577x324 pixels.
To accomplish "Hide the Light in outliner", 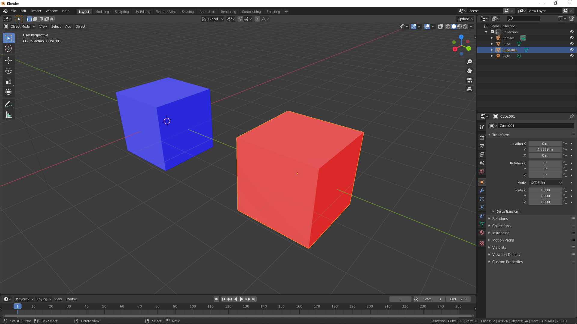I will (x=572, y=56).
